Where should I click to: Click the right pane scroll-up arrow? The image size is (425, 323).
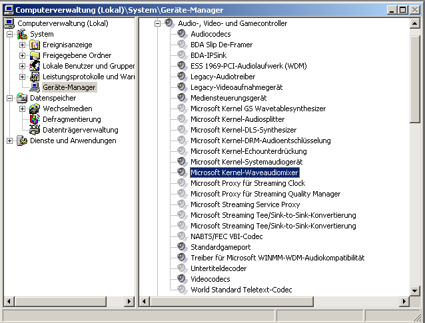(415, 23)
